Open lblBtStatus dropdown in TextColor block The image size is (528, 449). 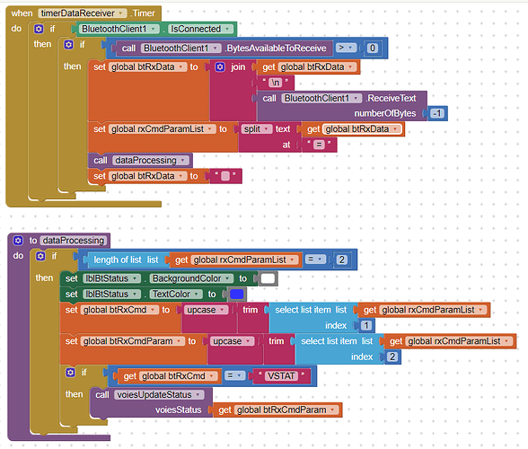coord(135,294)
